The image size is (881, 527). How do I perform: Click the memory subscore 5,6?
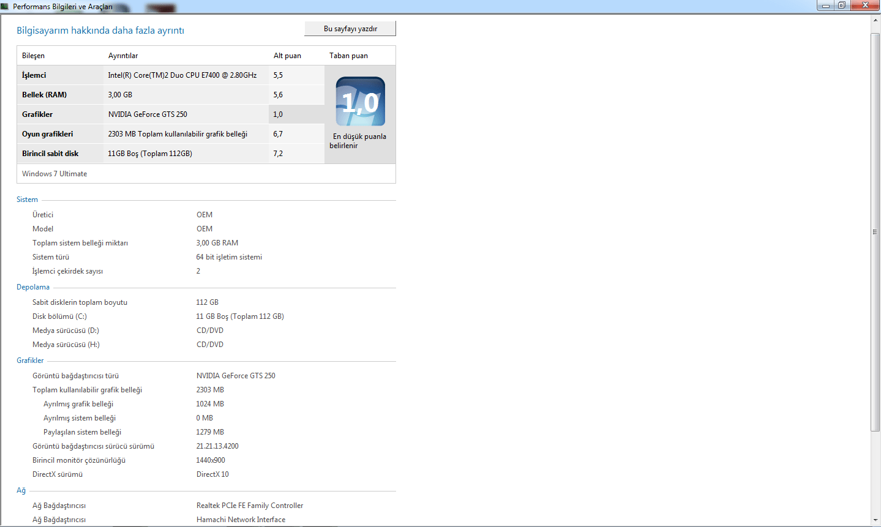[x=278, y=95]
